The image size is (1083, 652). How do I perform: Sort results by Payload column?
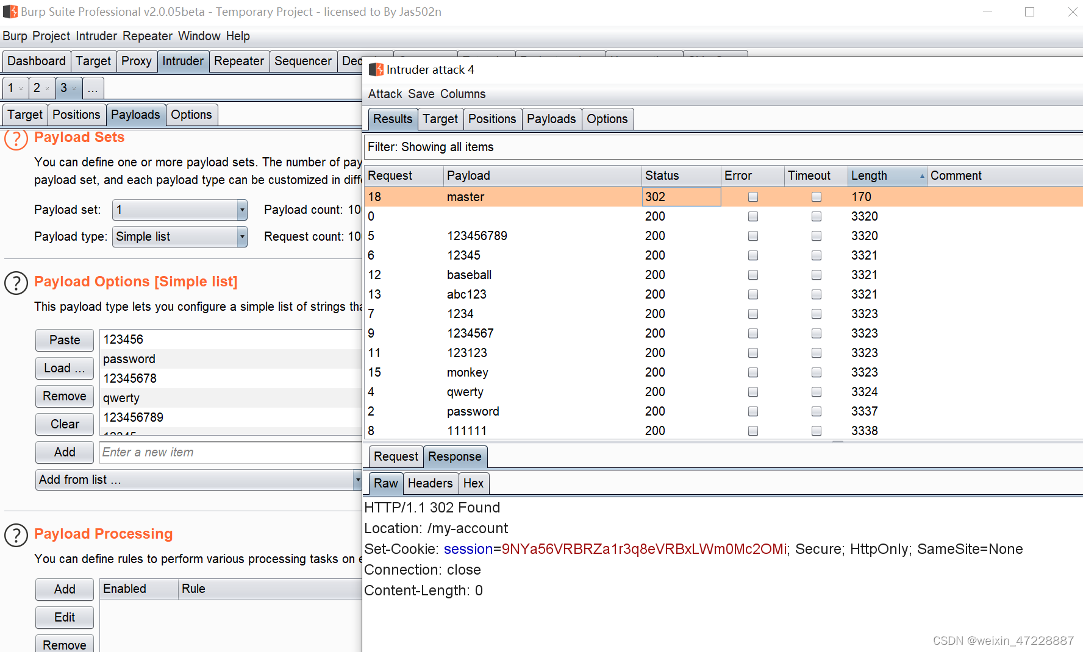click(542, 176)
